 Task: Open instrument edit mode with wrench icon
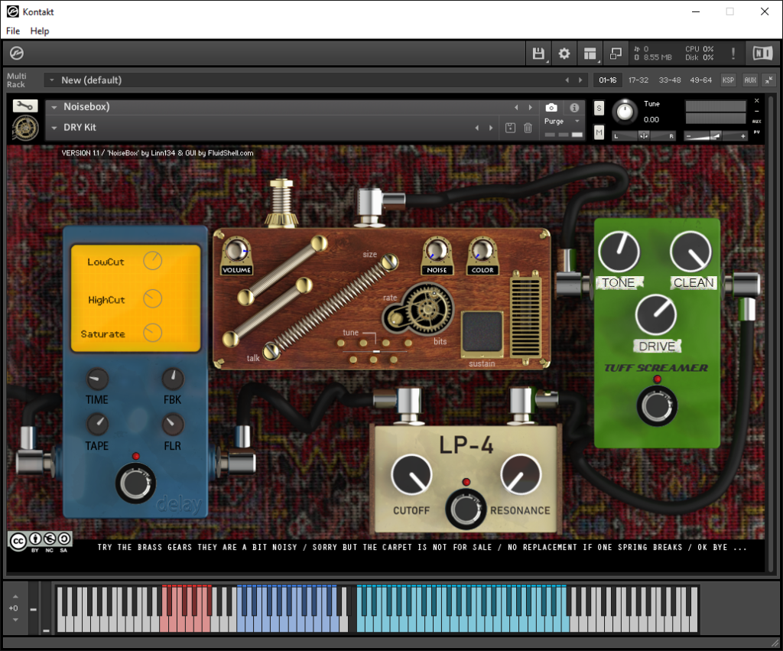click(x=25, y=106)
